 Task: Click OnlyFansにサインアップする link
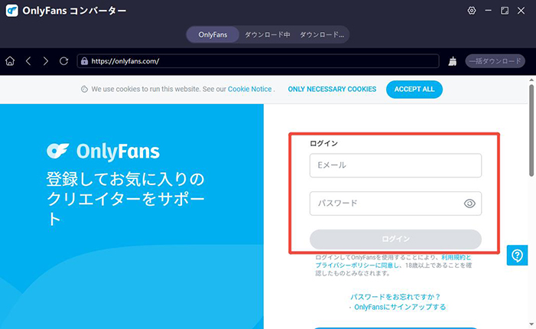[x=400, y=307]
